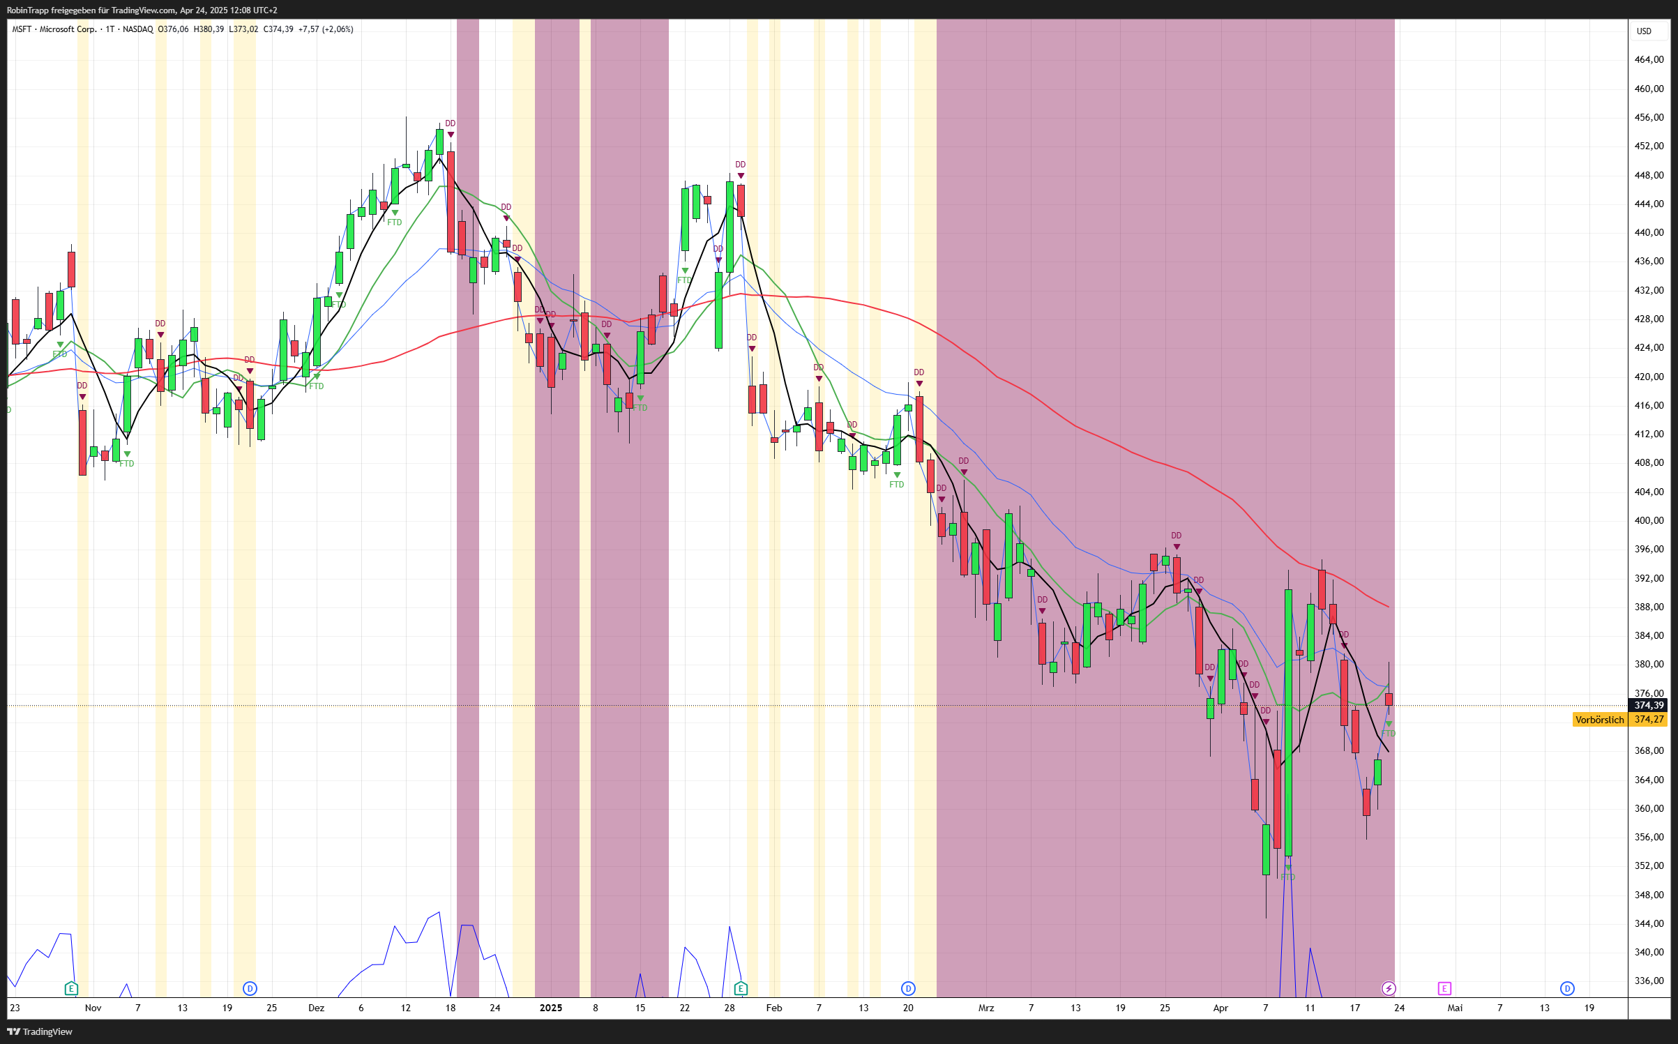Click the DD marker above late January high
Image resolution: width=1678 pixels, height=1044 pixels.
pos(741,165)
